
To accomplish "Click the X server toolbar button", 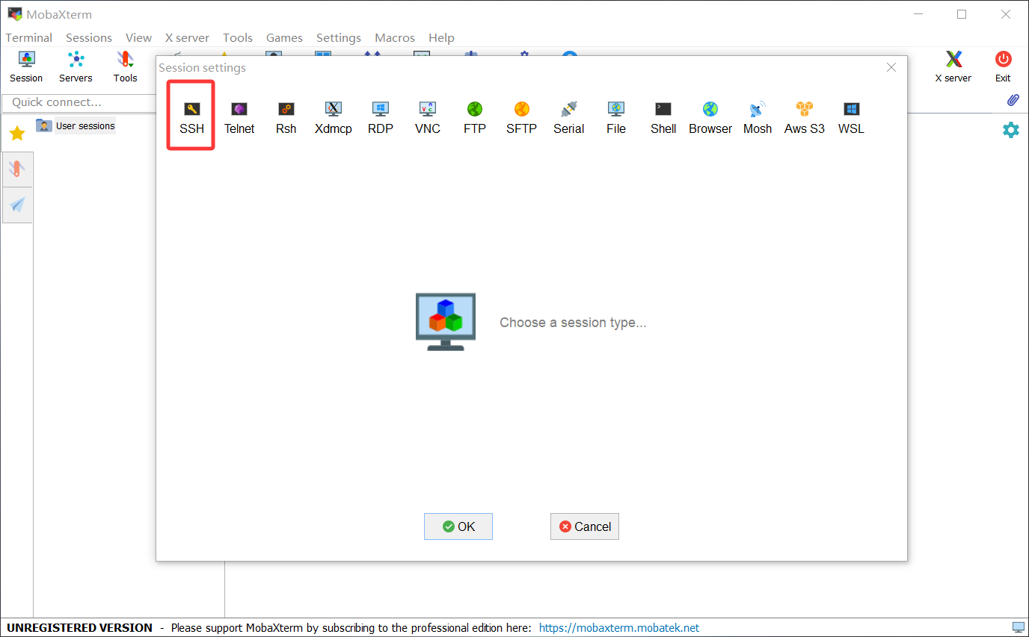I will (953, 66).
